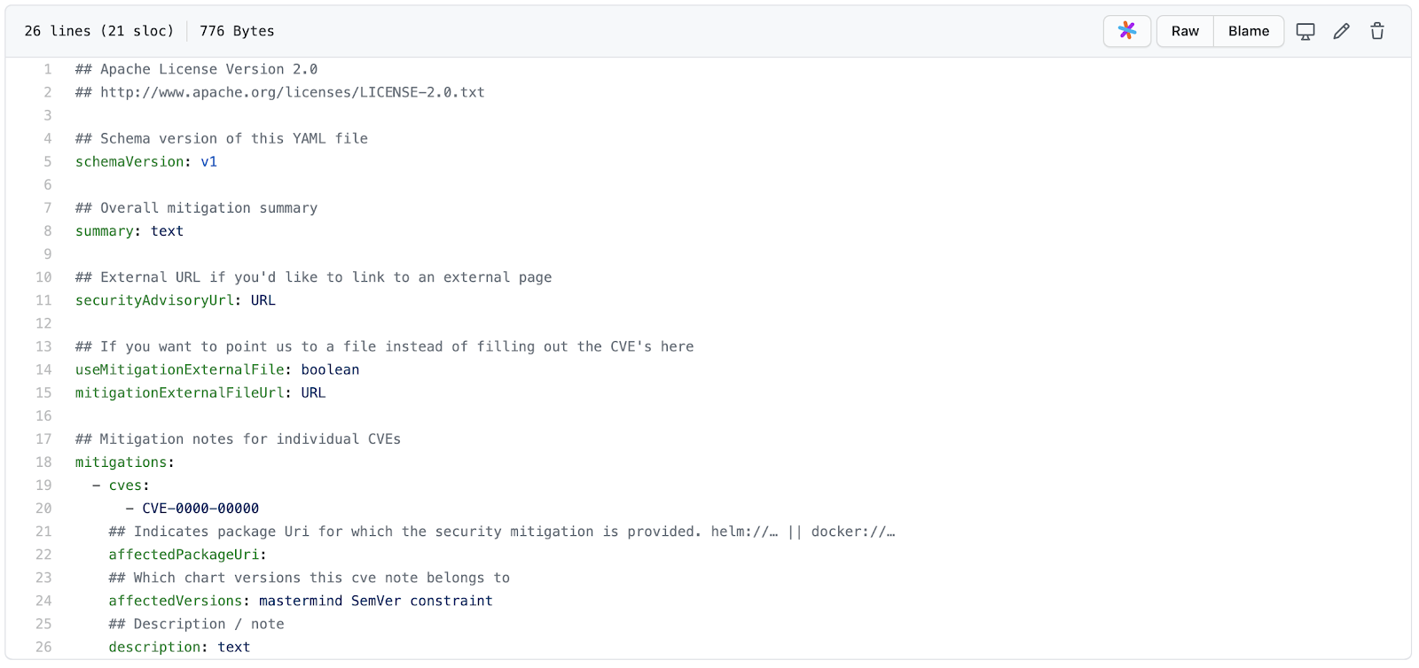Select line number 11
1419x668 pixels.
click(43, 300)
